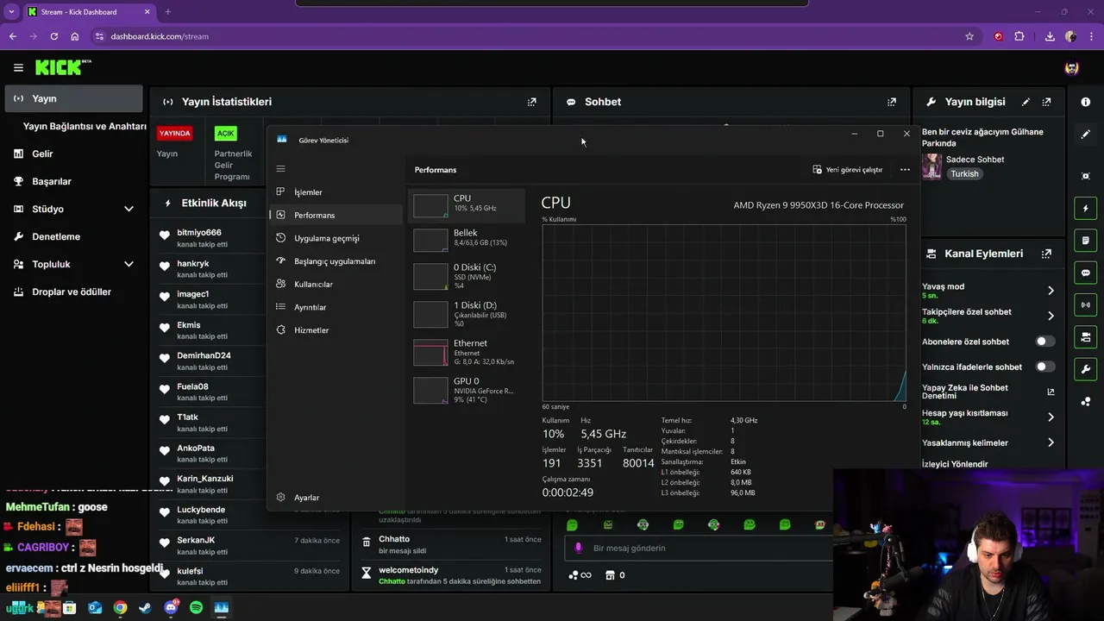Click the chat bubble icon in right rail

[1086, 273]
